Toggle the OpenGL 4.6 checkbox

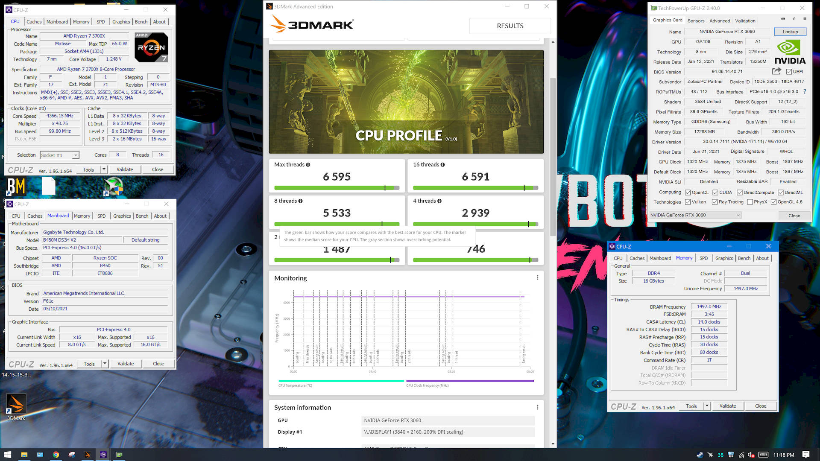point(773,202)
